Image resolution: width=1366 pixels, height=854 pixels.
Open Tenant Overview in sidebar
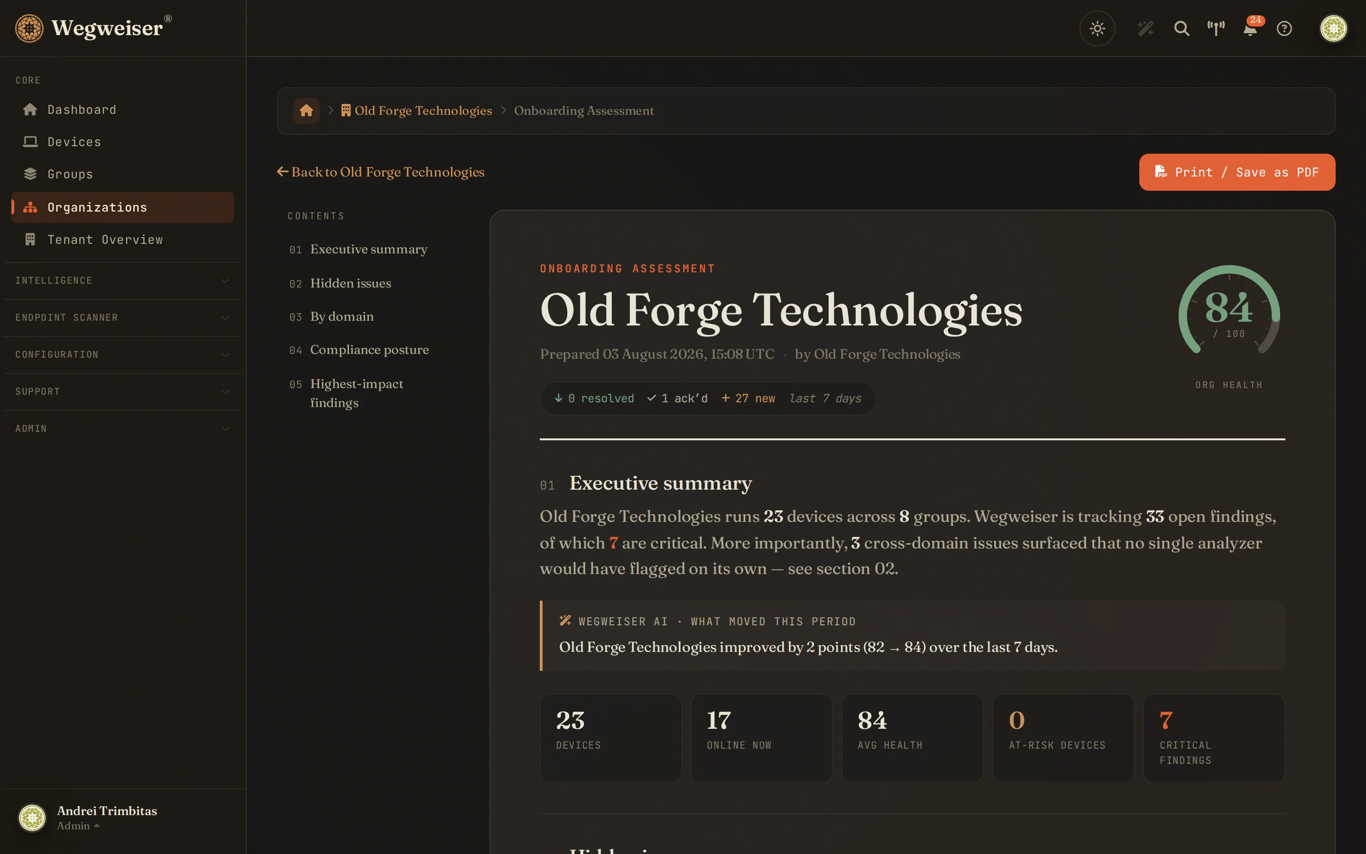click(x=122, y=240)
